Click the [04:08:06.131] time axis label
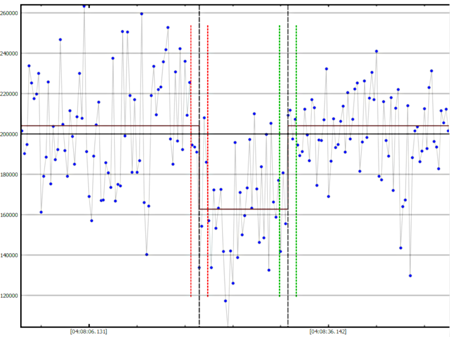Viewport: 450px width, 337px height. click(89, 331)
